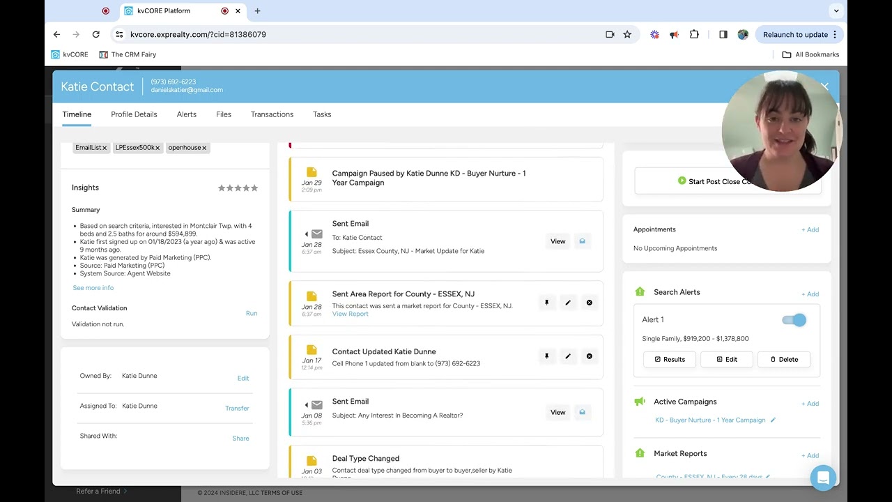Run contact validation

(x=252, y=313)
